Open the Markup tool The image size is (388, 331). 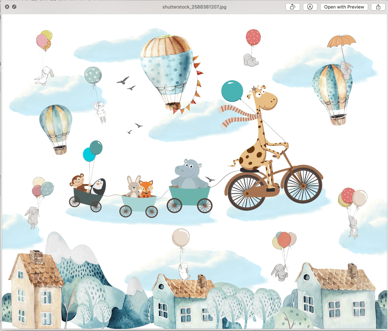coord(310,7)
